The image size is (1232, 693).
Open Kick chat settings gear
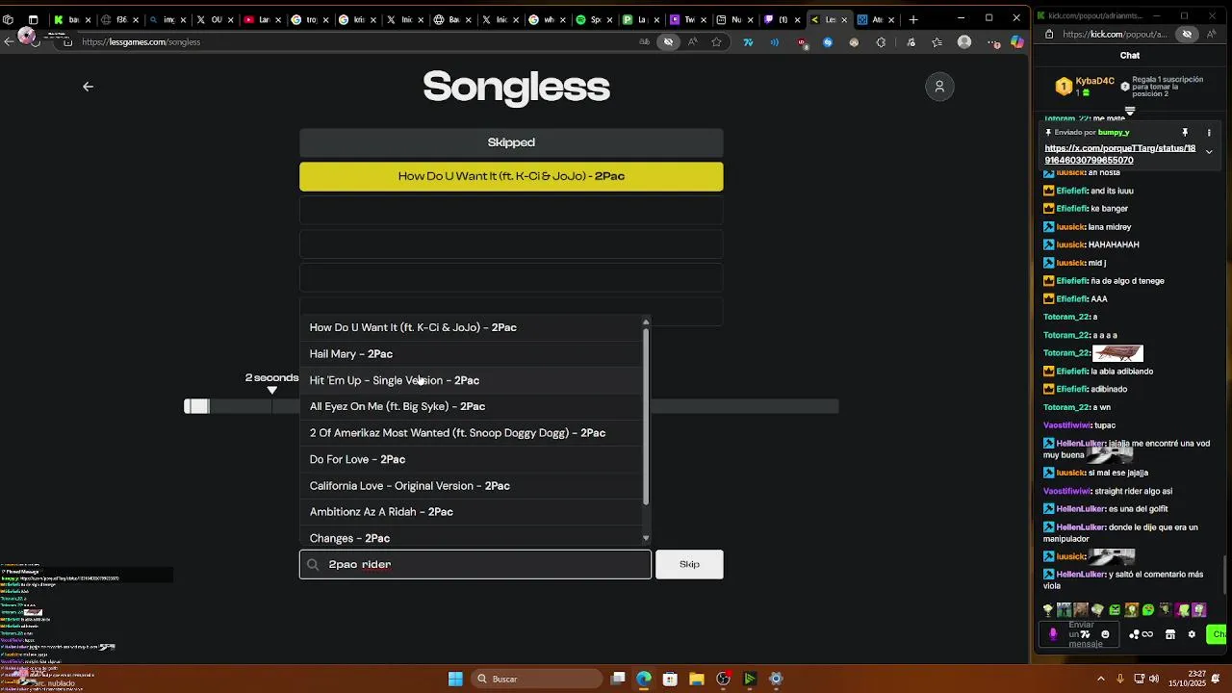[x=1192, y=634]
